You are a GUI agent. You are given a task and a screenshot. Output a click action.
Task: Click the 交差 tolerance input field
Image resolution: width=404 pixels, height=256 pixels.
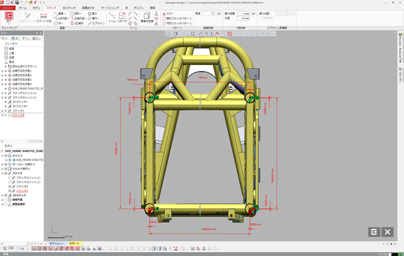(243, 19)
